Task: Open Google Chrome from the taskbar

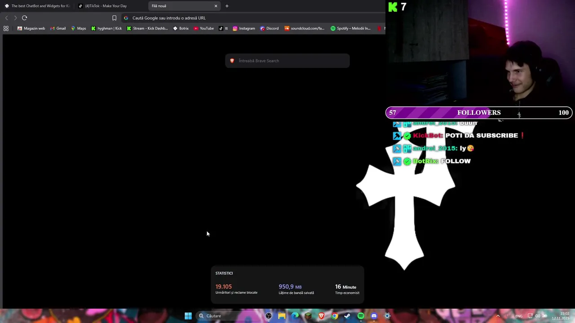Action: point(335,316)
